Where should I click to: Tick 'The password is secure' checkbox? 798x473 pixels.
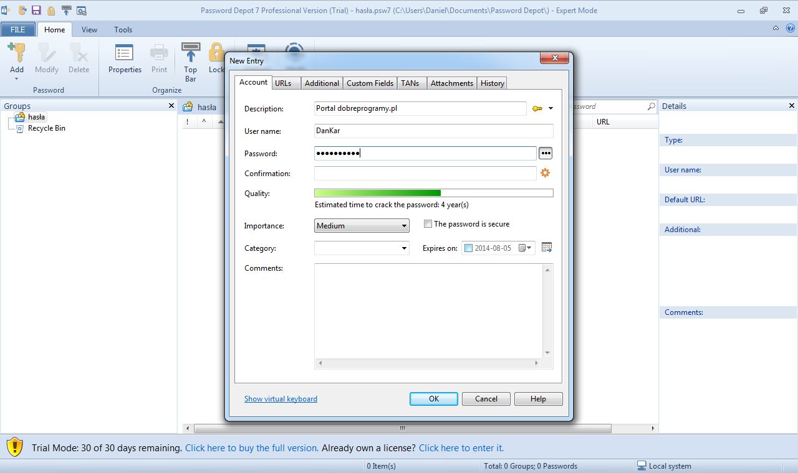[428, 224]
